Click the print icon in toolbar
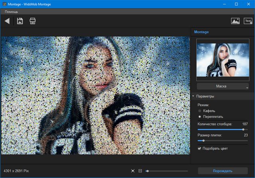The image size is (255, 178). click(x=33, y=21)
